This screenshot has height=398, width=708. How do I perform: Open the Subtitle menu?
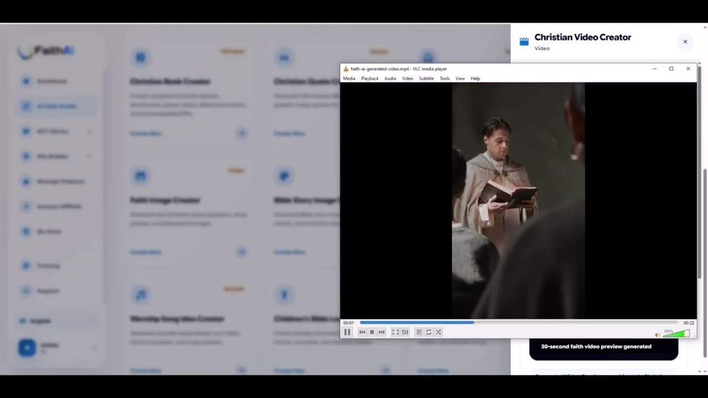pyautogui.click(x=426, y=78)
